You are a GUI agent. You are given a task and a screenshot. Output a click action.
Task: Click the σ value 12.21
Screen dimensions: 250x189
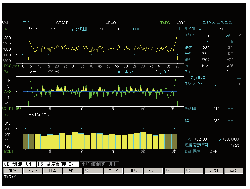(205, 66)
